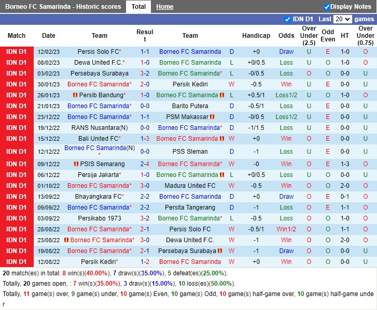This screenshot has height=310, width=377.
Task: Open the Last games count dropdown
Action: click(342, 19)
